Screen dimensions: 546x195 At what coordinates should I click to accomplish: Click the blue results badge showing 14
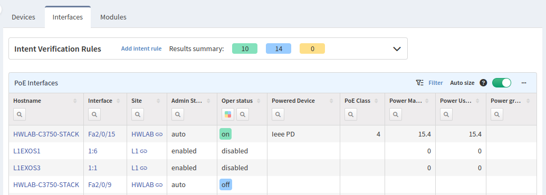coord(279,48)
